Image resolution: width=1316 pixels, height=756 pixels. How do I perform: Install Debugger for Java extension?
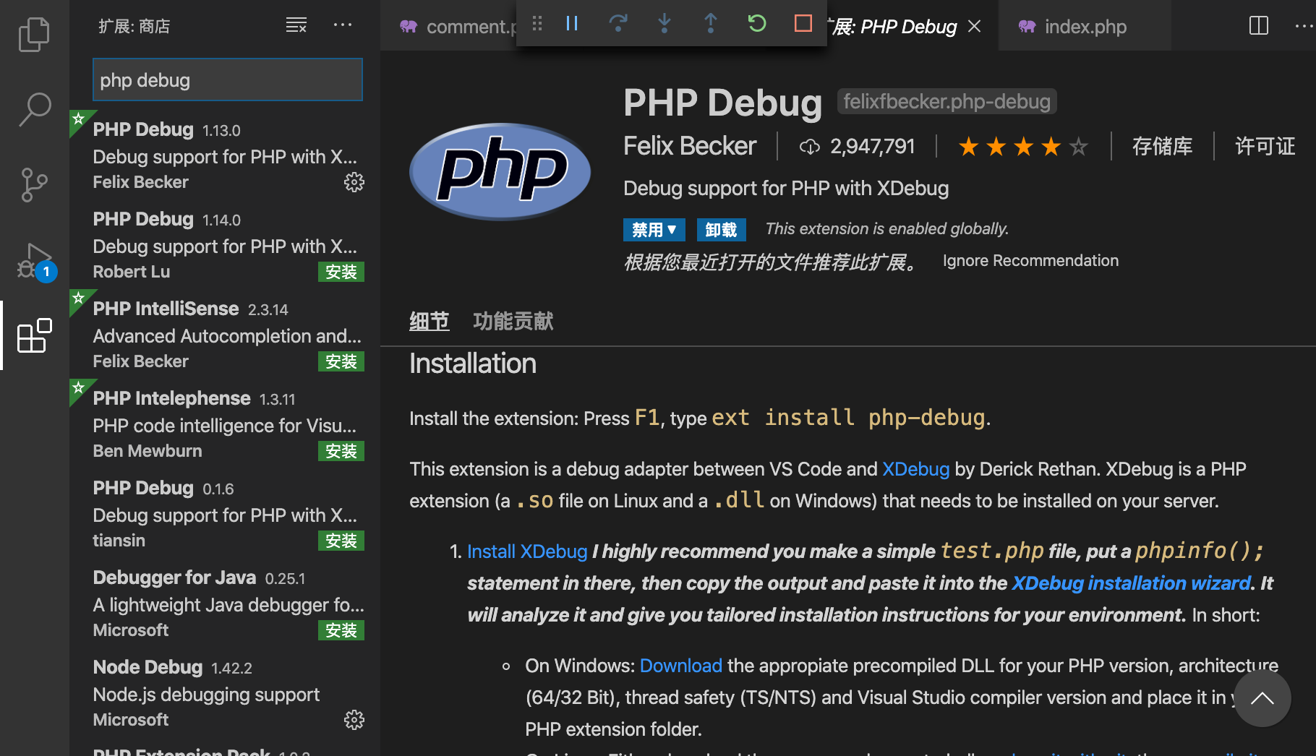pos(341,630)
